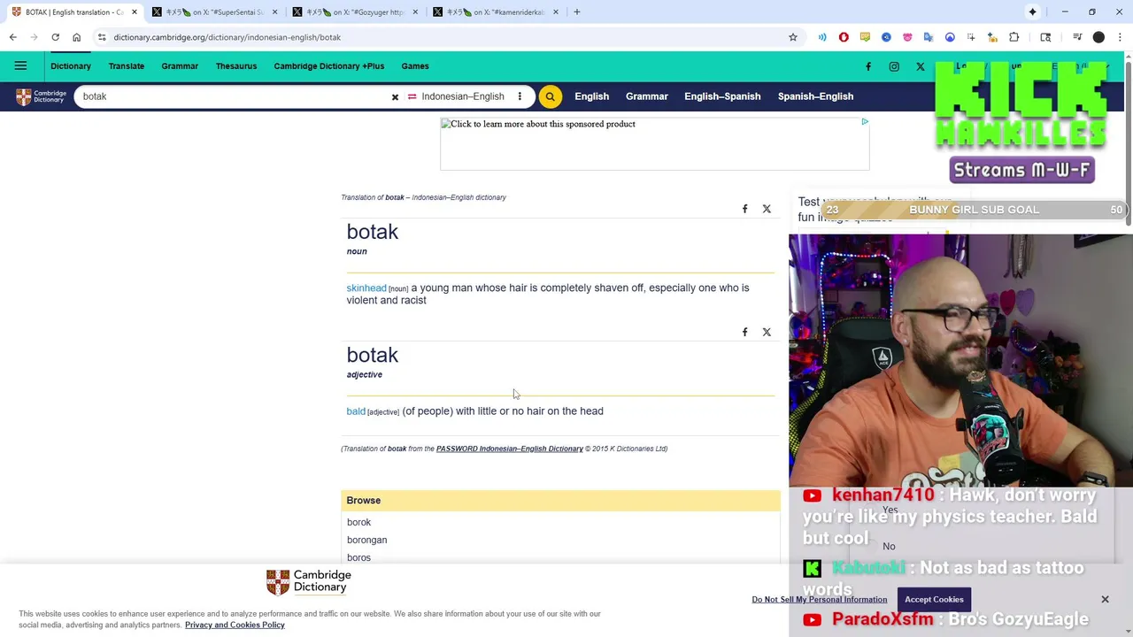Screen dimensions: 1133x637
Task: Click the Gemini sparkle button
Action: pos(1032,12)
